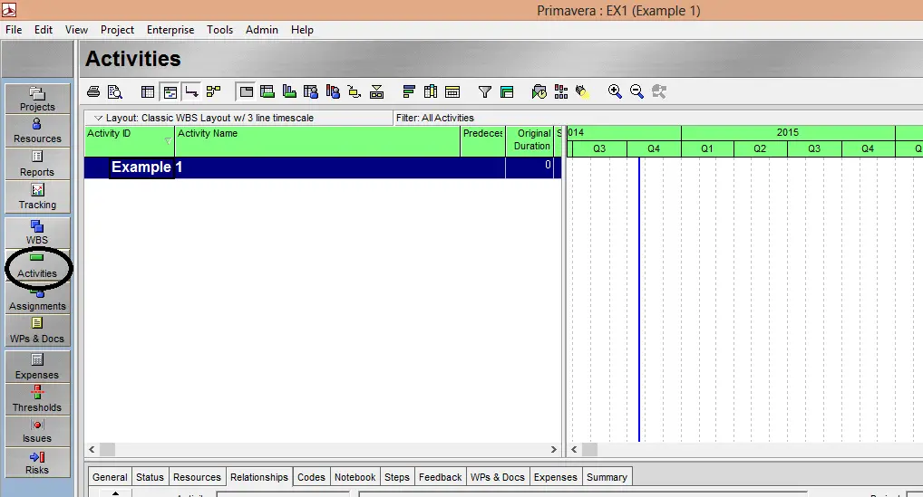Select Activities in the sidebar

pos(37,265)
